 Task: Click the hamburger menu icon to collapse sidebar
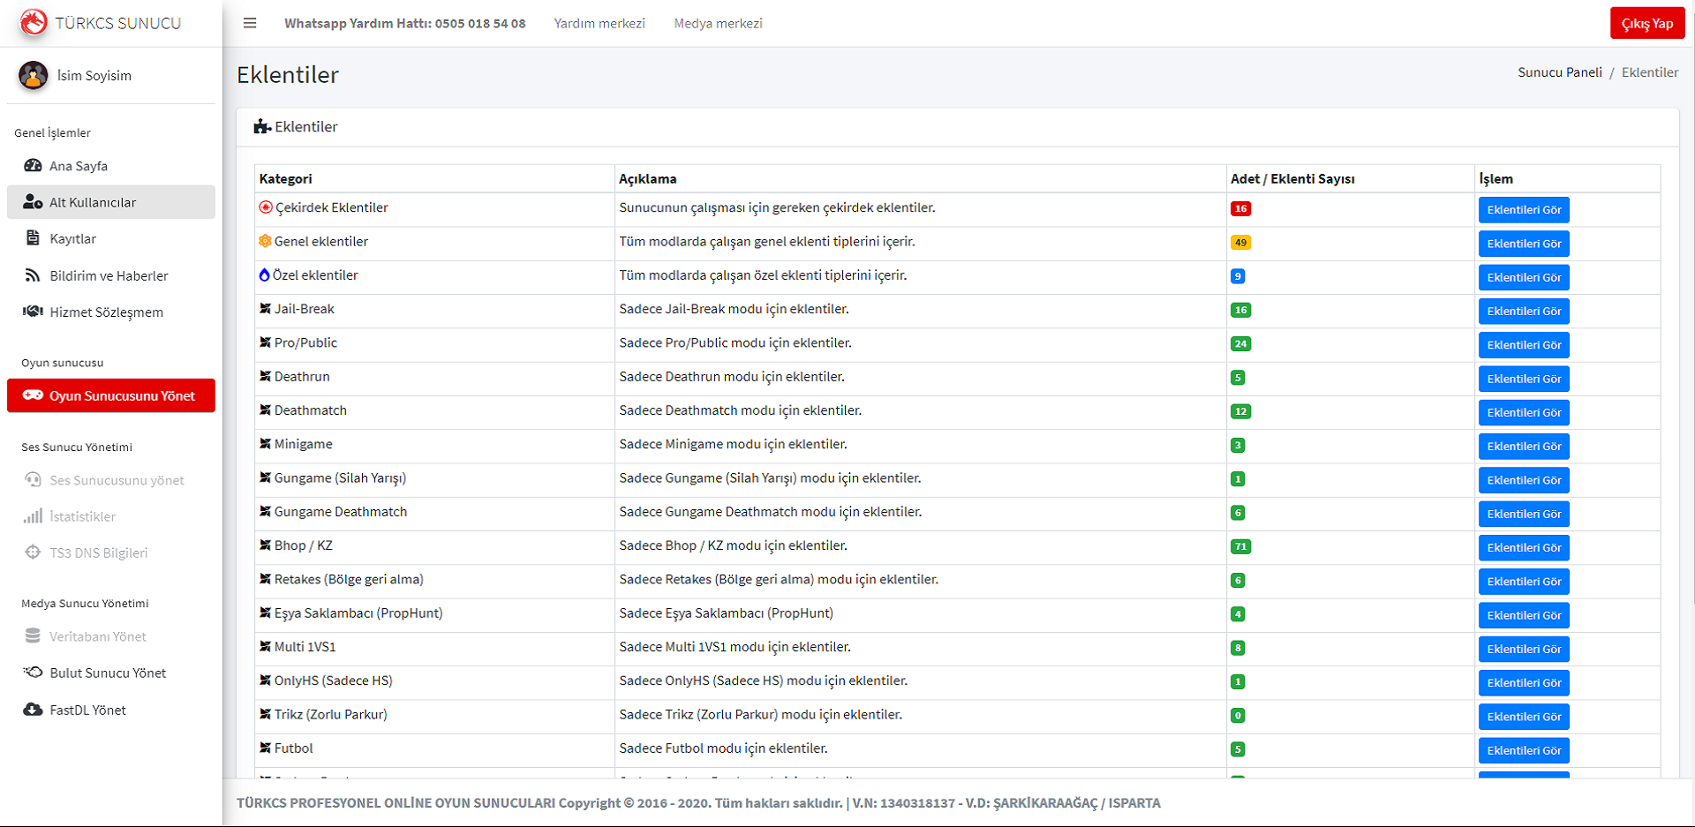point(250,23)
